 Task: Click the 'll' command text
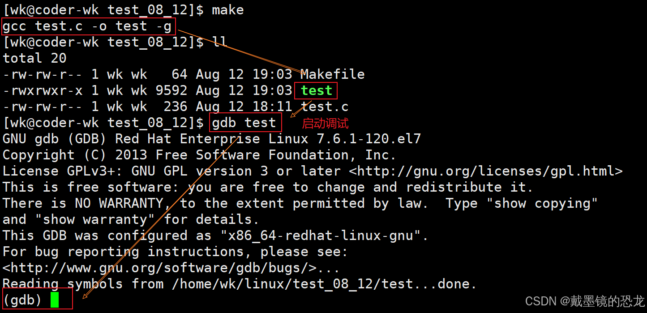pyautogui.click(x=220, y=42)
